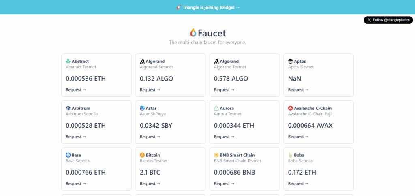Click the Algorand Testnet card icon
Screen dimensions: 415x196
point(216,62)
